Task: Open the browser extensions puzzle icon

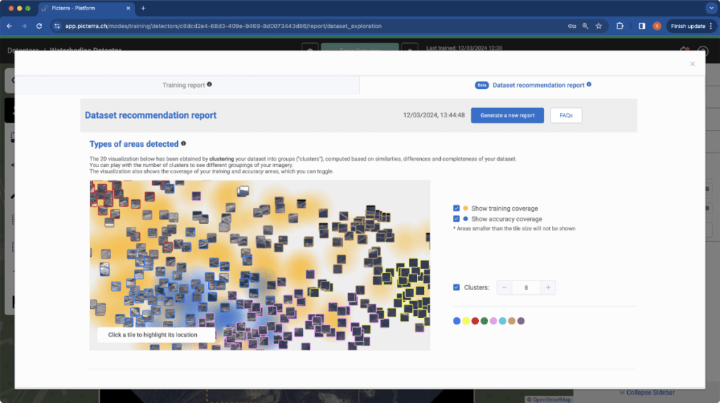Action: pos(620,26)
